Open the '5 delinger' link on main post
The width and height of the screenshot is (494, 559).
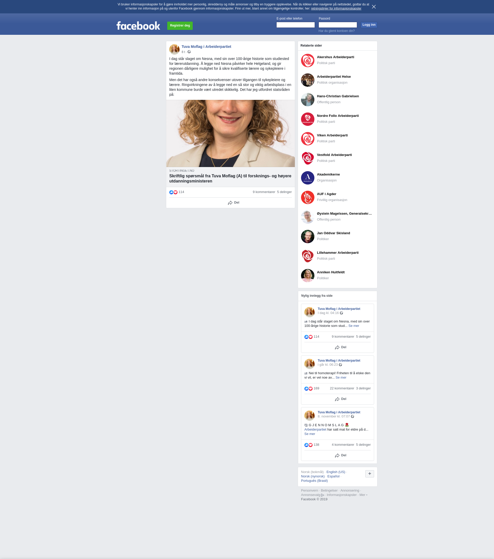[284, 192]
